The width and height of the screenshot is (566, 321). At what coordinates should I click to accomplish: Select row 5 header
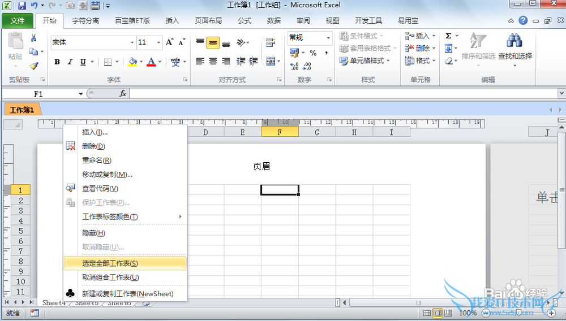click(20, 231)
